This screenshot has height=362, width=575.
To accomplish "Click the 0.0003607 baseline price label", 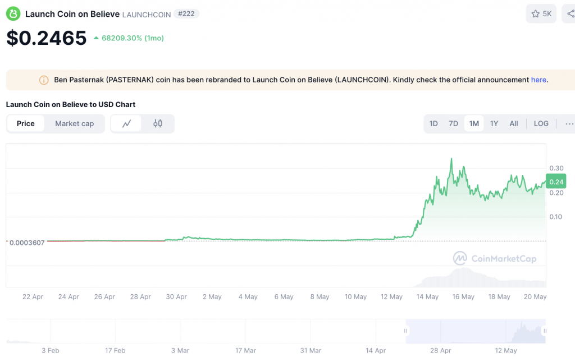I will point(27,243).
